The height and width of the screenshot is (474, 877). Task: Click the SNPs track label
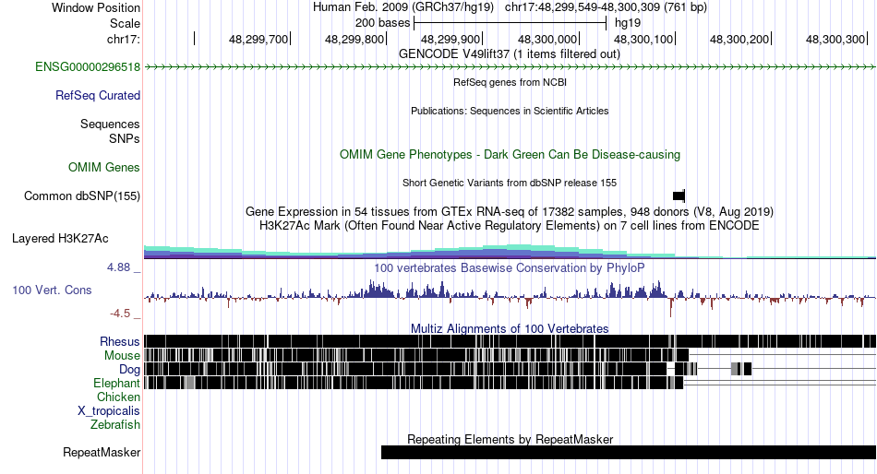pyautogui.click(x=125, y=138)
